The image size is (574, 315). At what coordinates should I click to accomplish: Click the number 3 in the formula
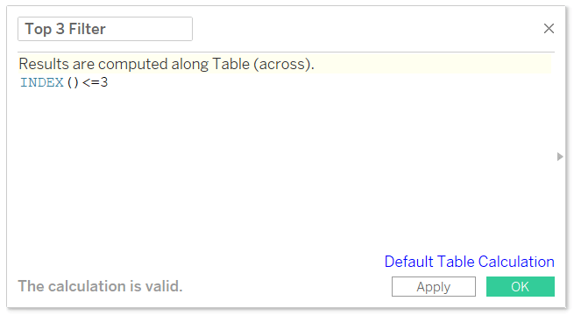click(x=104, y=82)
